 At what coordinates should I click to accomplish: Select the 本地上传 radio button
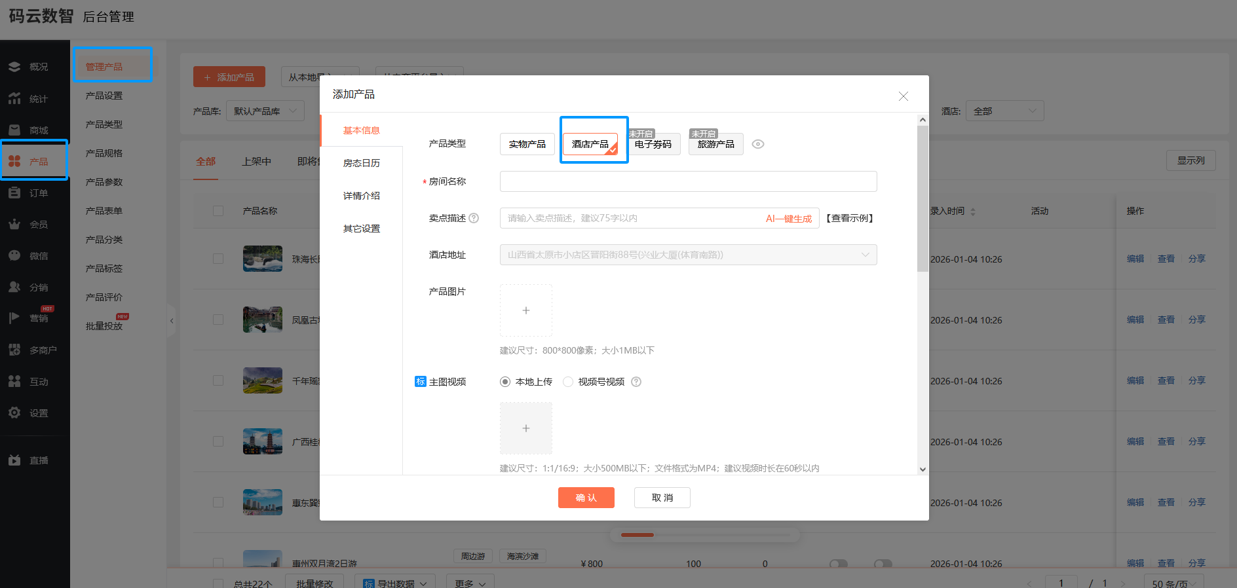pyautogui.click(x=505, y=382)
